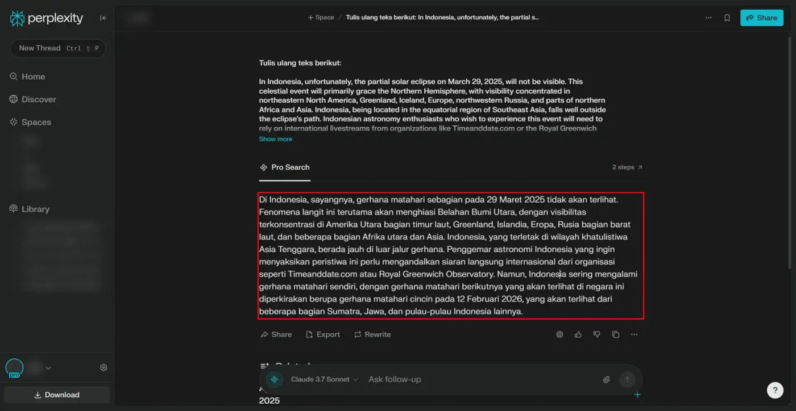This screenshot has height=411, width=796.
Task: Bookmark this thread
Action: 727,18
